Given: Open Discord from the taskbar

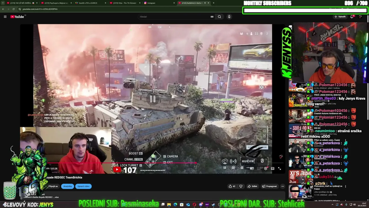Looking at the screenshot, I should point(201,205).
